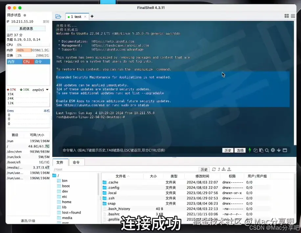This screenshot has height=233, width=301.
Task: Click the /root path field
Action: coord(125,169)
